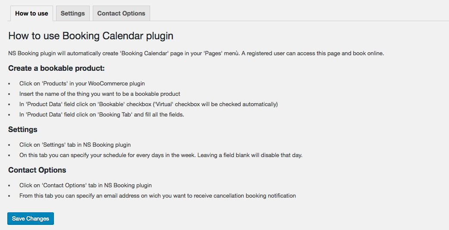Select the How to use tab
Viewport: 449px width, 230px height.
coord(31,13)
